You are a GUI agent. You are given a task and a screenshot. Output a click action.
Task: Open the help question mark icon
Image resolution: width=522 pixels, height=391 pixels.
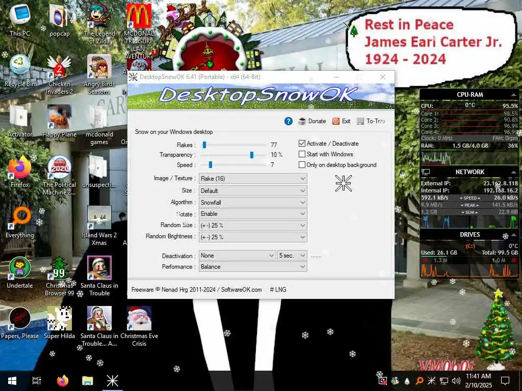[x=289, y=121]
